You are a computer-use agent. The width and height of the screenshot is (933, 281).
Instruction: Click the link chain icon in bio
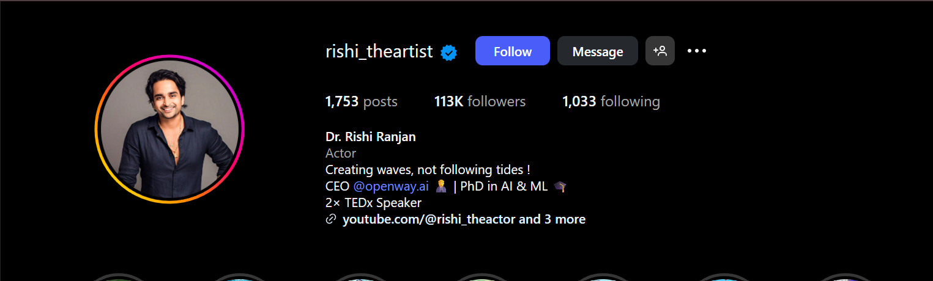[331, 219]
